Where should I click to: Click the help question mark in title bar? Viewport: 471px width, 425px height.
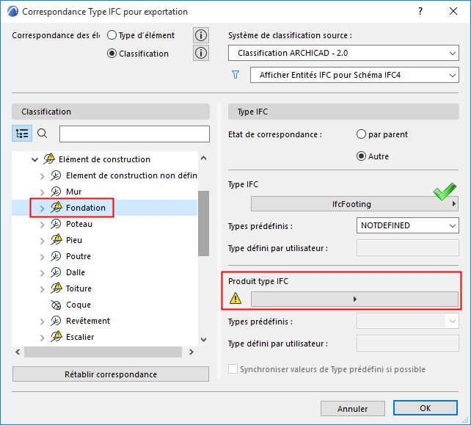coord(420,12)
